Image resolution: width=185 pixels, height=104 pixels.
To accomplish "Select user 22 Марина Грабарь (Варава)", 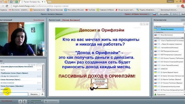I will pos(169,79).
